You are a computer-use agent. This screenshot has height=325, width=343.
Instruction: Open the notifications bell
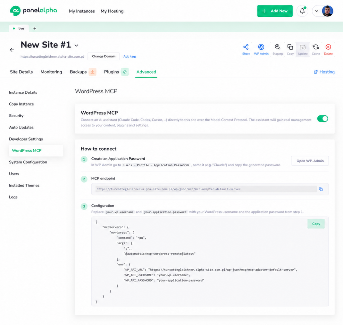pyautogui.click(x=302, y=11)
